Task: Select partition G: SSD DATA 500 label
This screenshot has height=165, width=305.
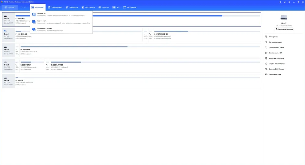Action: (x=57, y=65)
